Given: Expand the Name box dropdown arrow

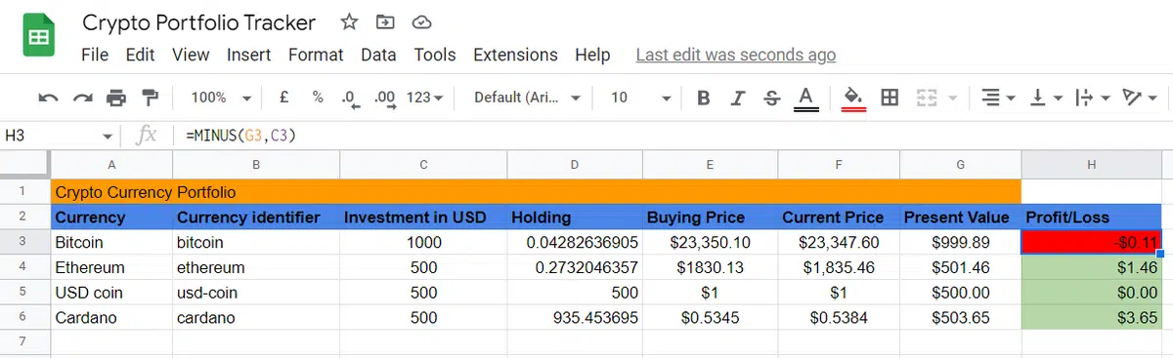Looking at the screenshot, I should click(x=108, y=137).
